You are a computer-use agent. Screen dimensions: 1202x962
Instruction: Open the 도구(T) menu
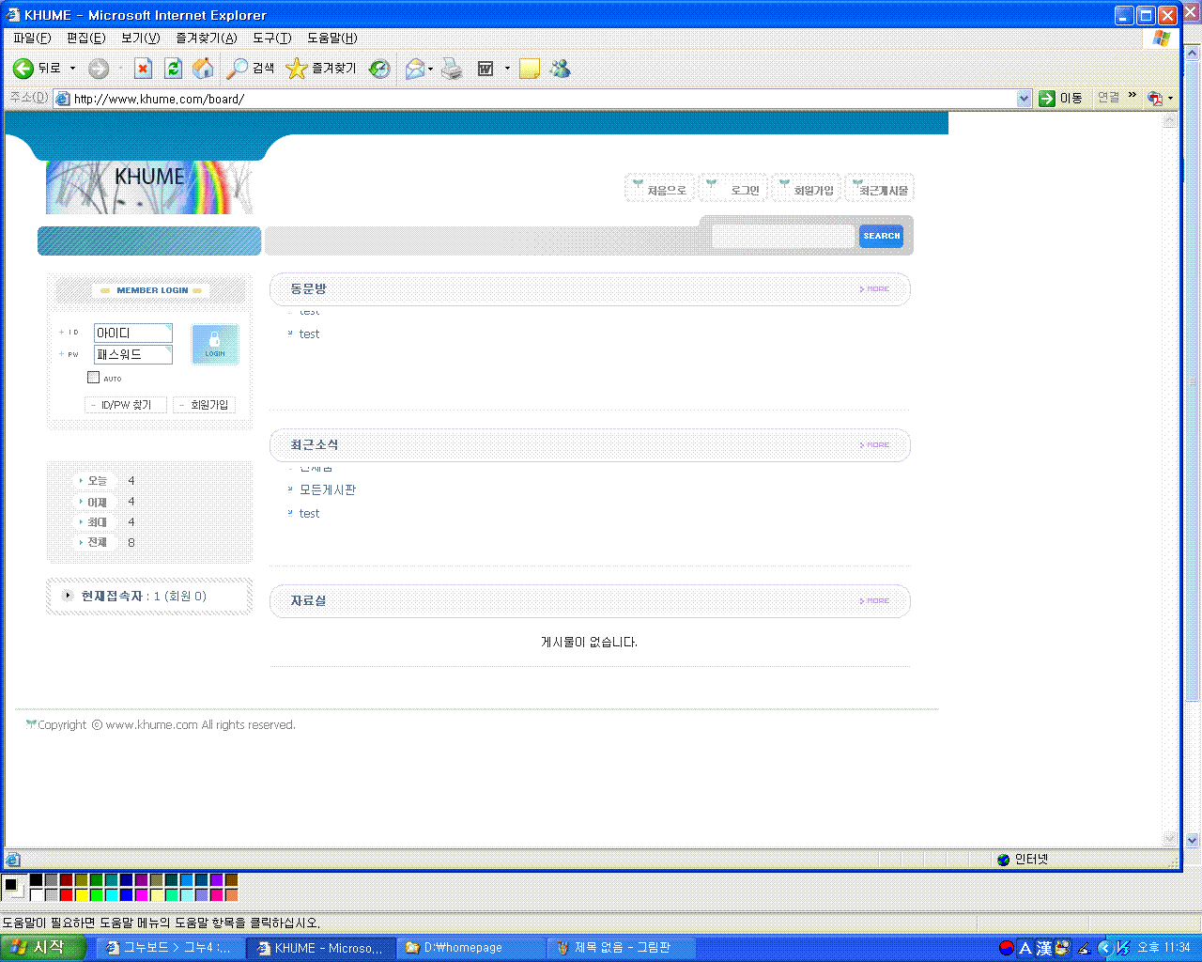(271, 38)
